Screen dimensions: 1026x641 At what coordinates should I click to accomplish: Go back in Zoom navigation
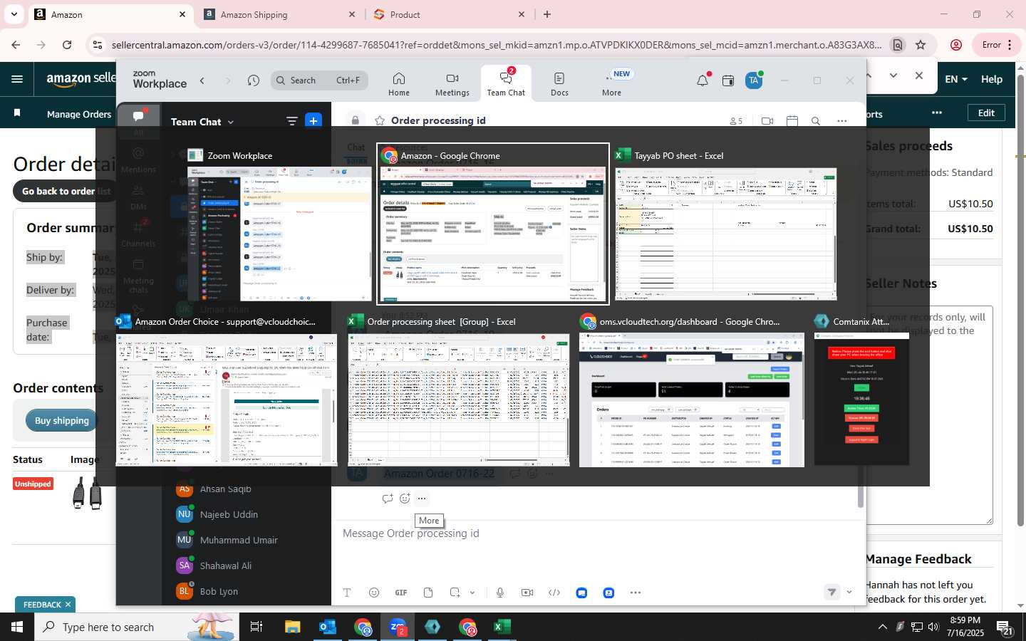click(x=202, y=80)
